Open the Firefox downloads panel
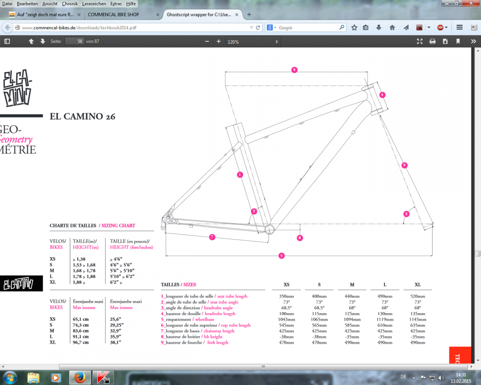Image resolution: width=481 pixels, height=385 pixels. tap(379, 28)
